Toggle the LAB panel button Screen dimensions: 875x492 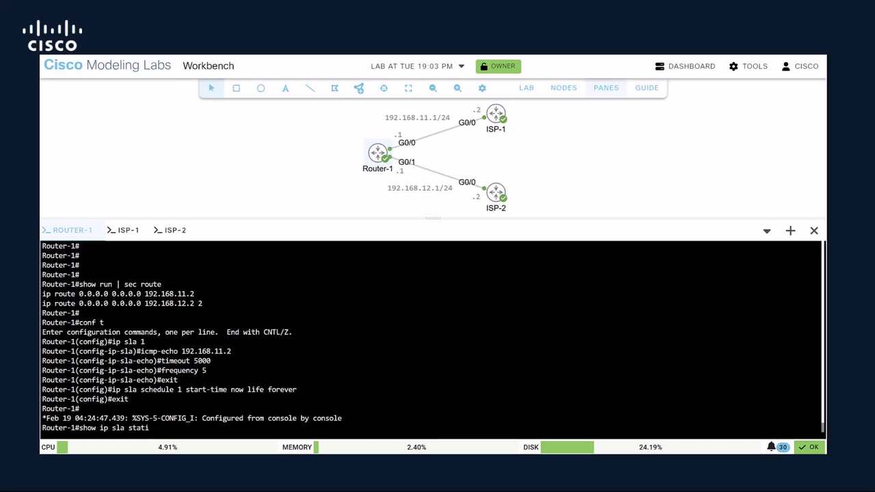tap(526, 87)
